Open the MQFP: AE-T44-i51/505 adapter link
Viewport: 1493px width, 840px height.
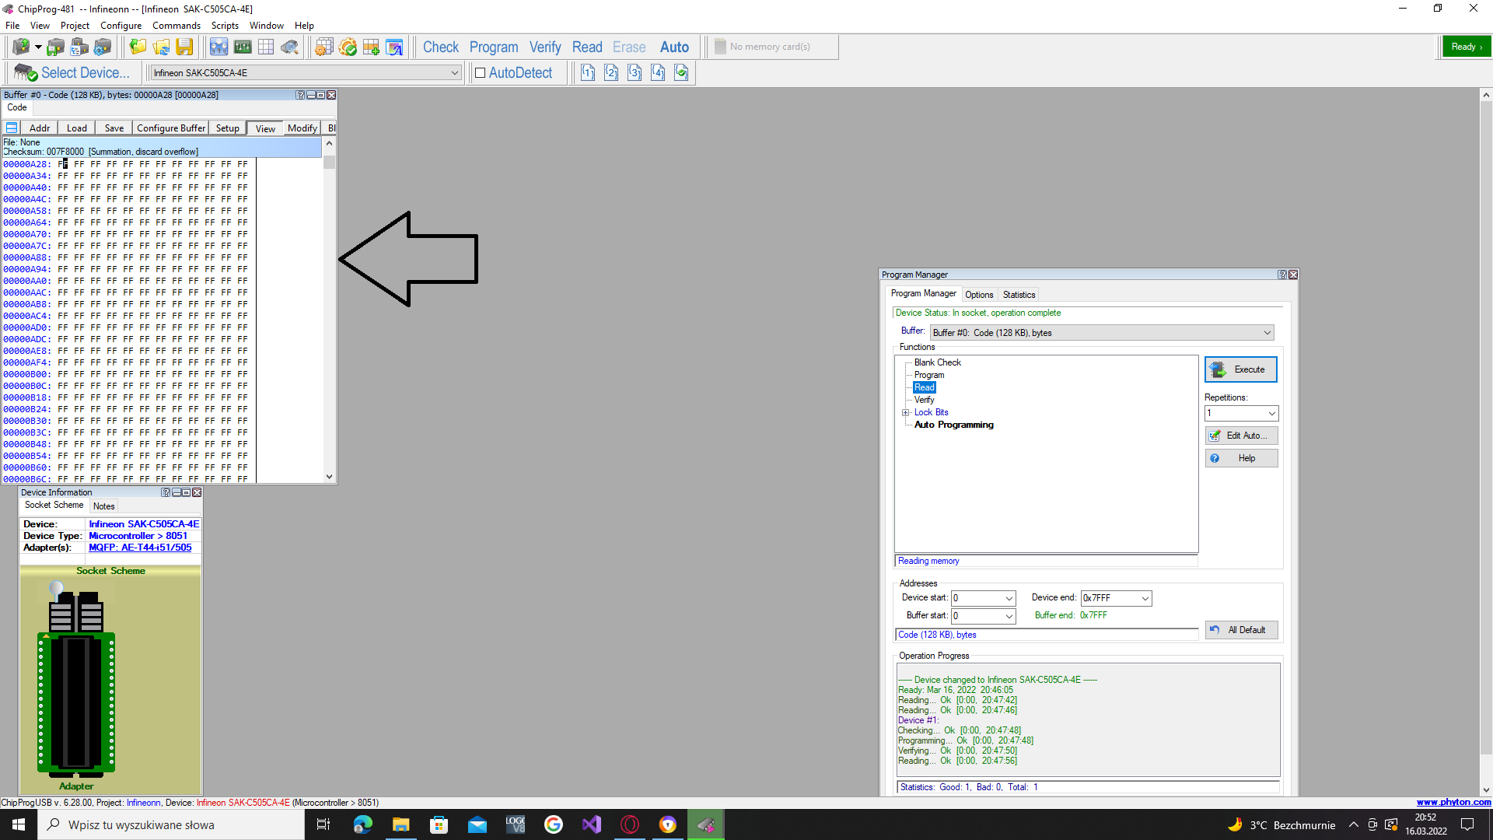140,548
